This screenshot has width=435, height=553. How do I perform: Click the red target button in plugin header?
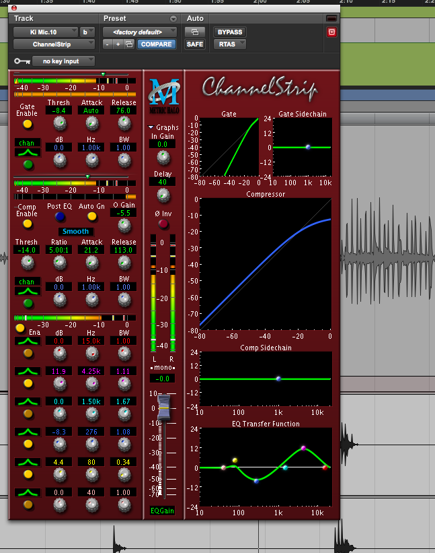tap(331, 32)
